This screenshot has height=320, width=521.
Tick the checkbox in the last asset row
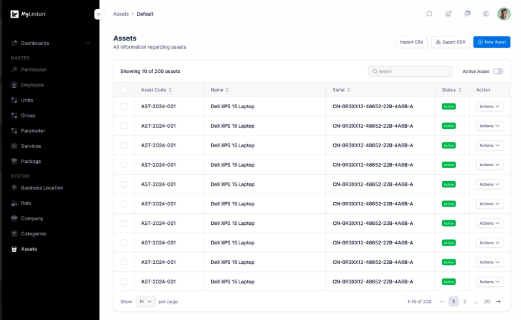coord(124,282)
